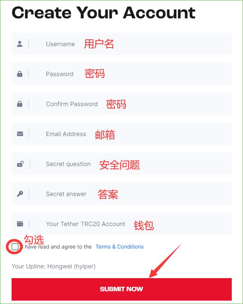The width and height of the screenshot is (243, 304).
Task: Select the Email Address field
Action: coord(121,134)
